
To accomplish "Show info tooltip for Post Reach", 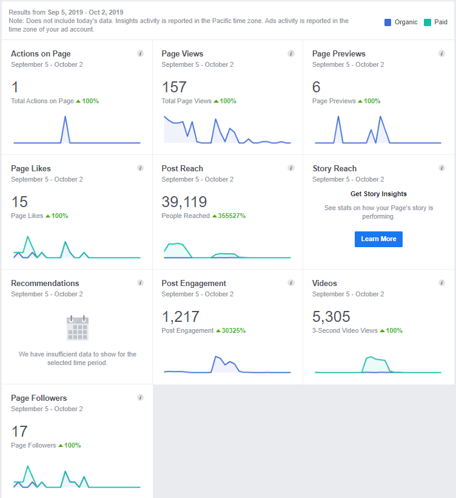I will tap(291, 168).
